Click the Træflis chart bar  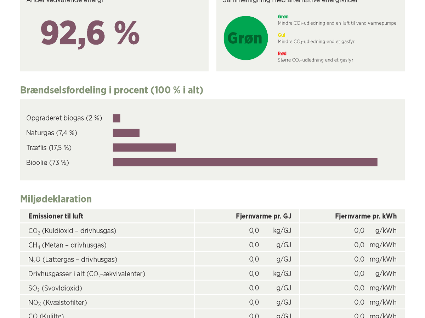click(x=144, y=148)
